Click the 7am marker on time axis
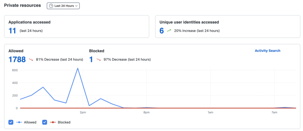Viewport: 303px width, 131px height. coord(274,112)
